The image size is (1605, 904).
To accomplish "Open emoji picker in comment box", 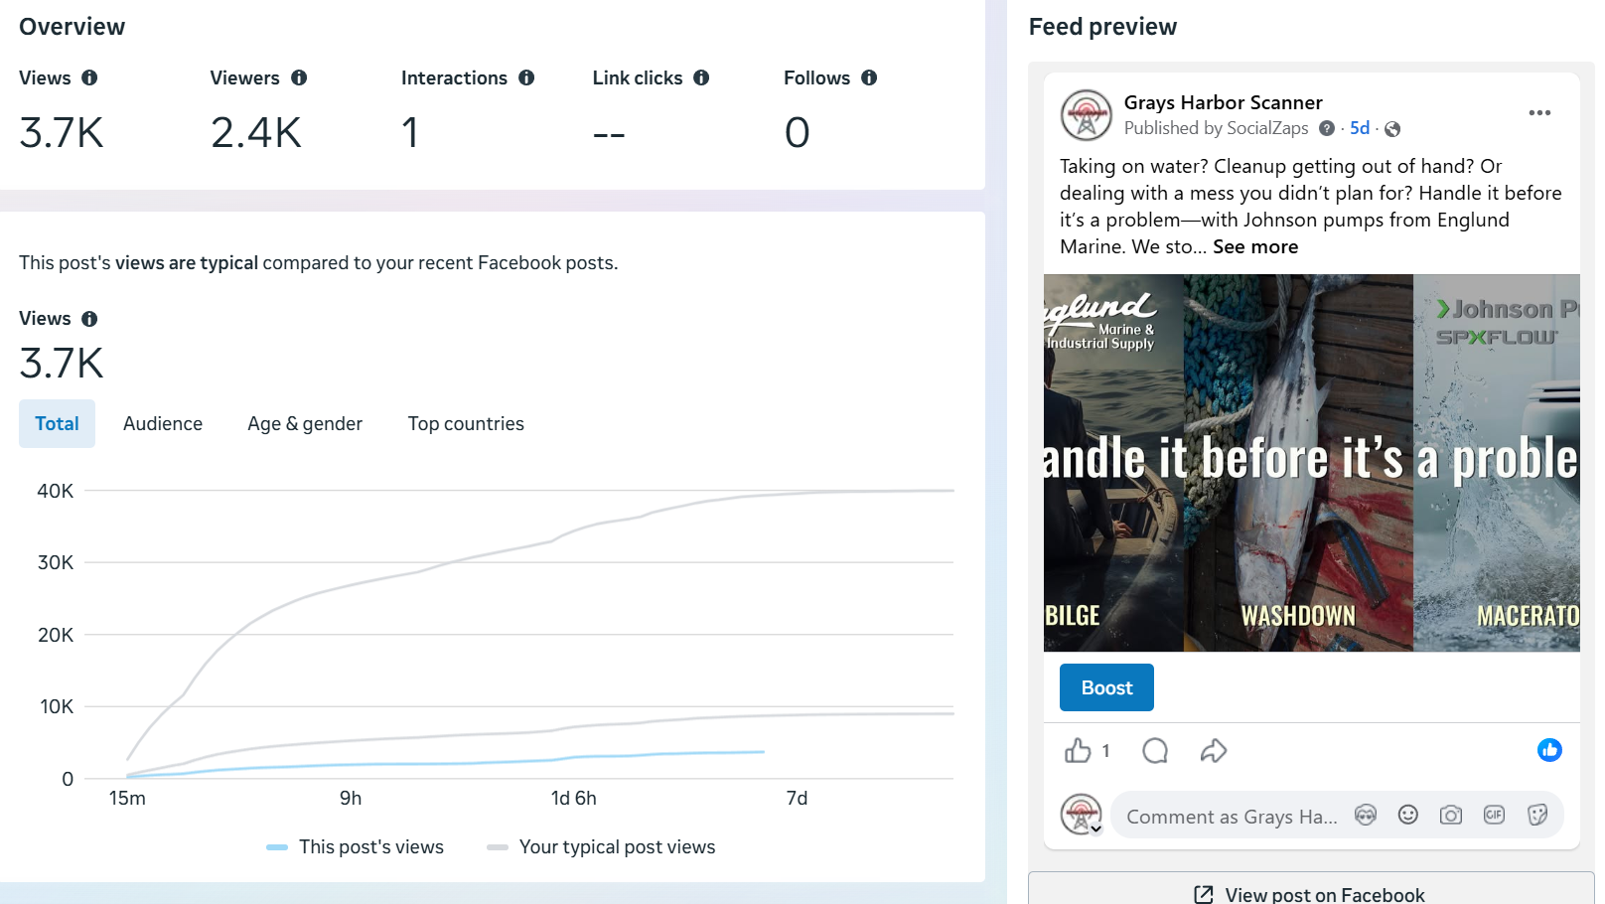I will (1408, 816).
